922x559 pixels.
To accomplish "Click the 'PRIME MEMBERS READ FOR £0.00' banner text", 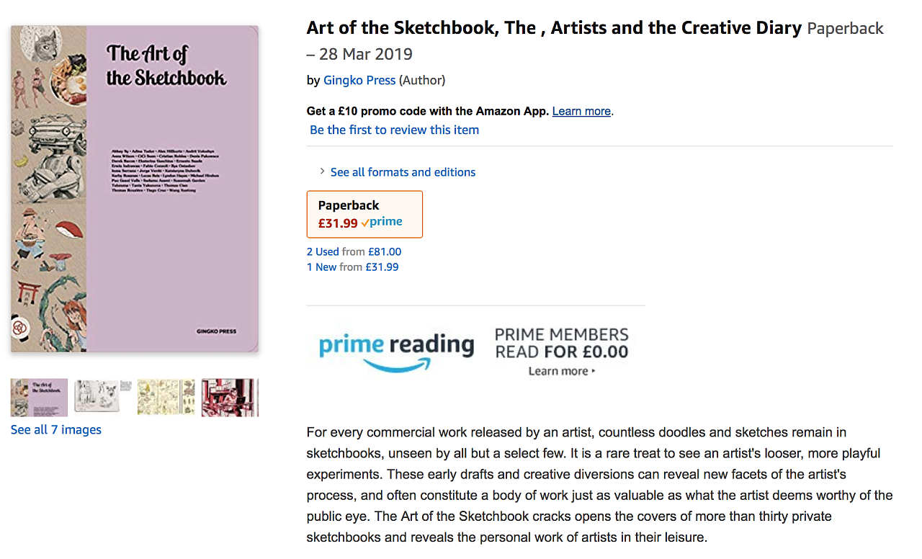I will [x=561, y=344].
